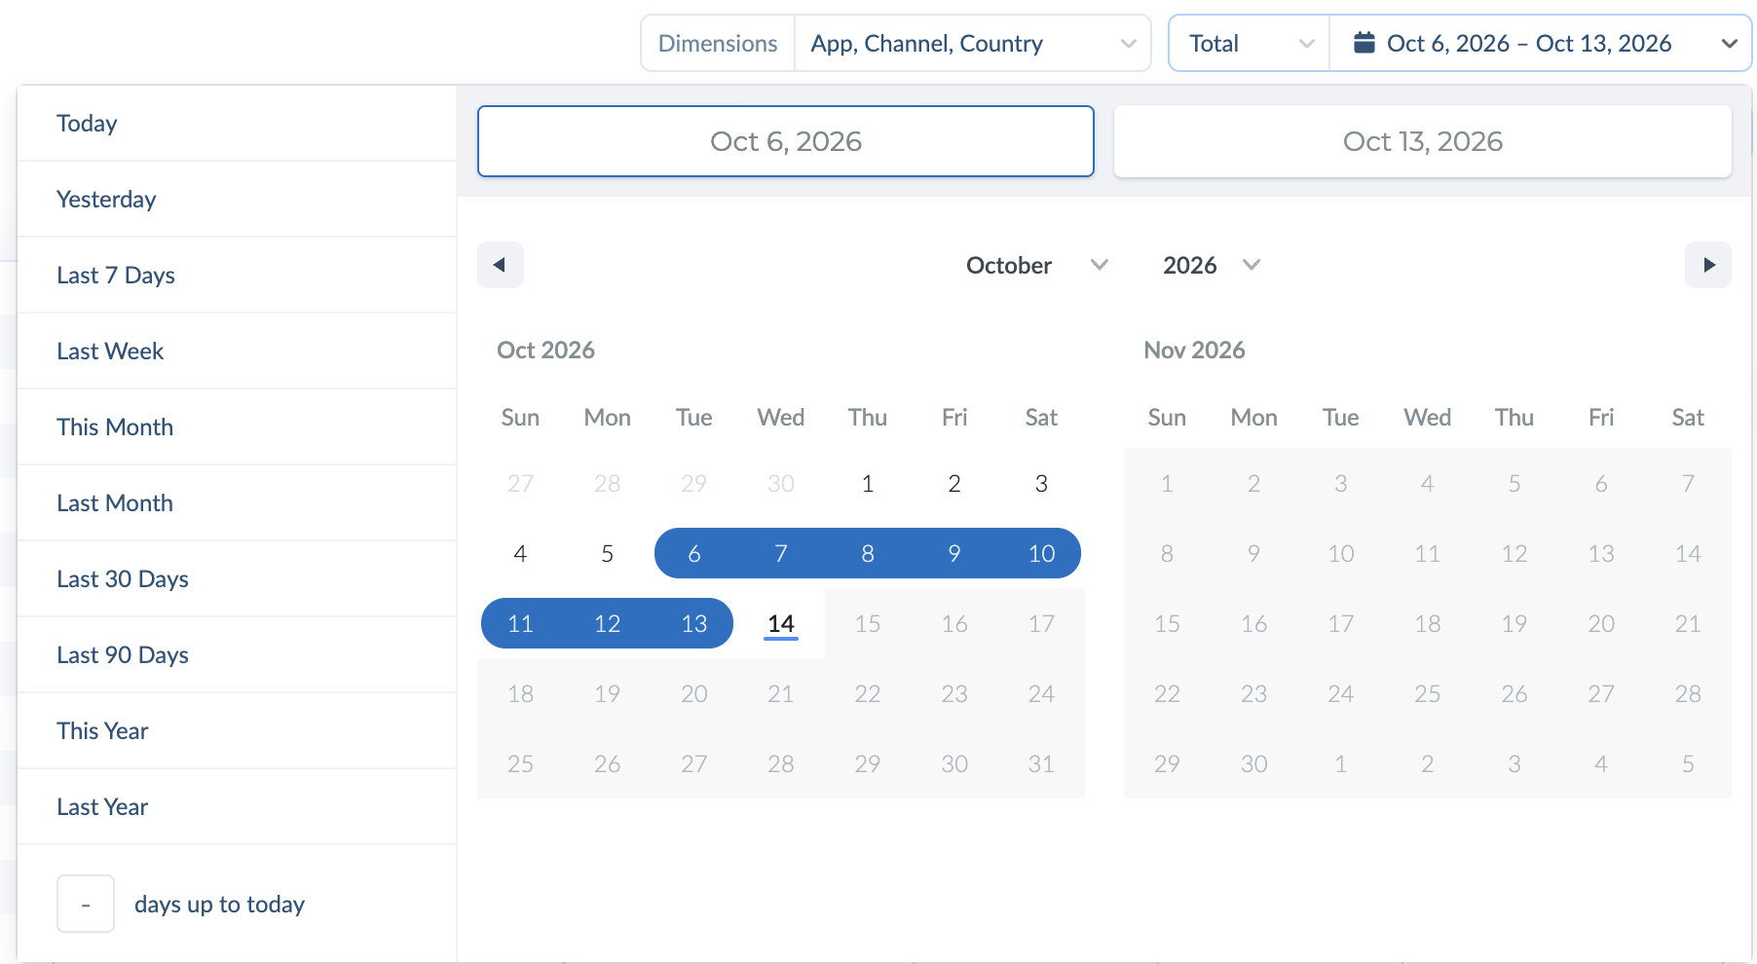Open the Total dropdown
Image resolution: width=1757 pixels, height=964 pixels.
pyautogui.click(x=1250, y=43)
